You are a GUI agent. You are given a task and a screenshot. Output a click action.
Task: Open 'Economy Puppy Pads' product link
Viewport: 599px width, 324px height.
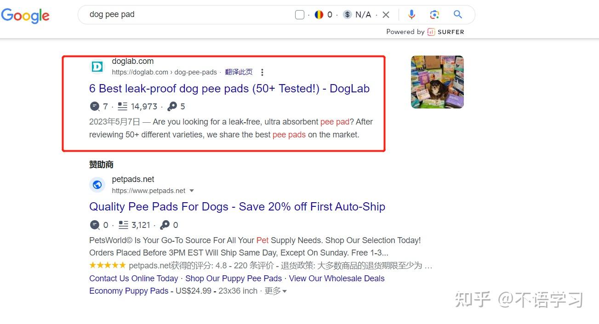(x=129, y=291)
